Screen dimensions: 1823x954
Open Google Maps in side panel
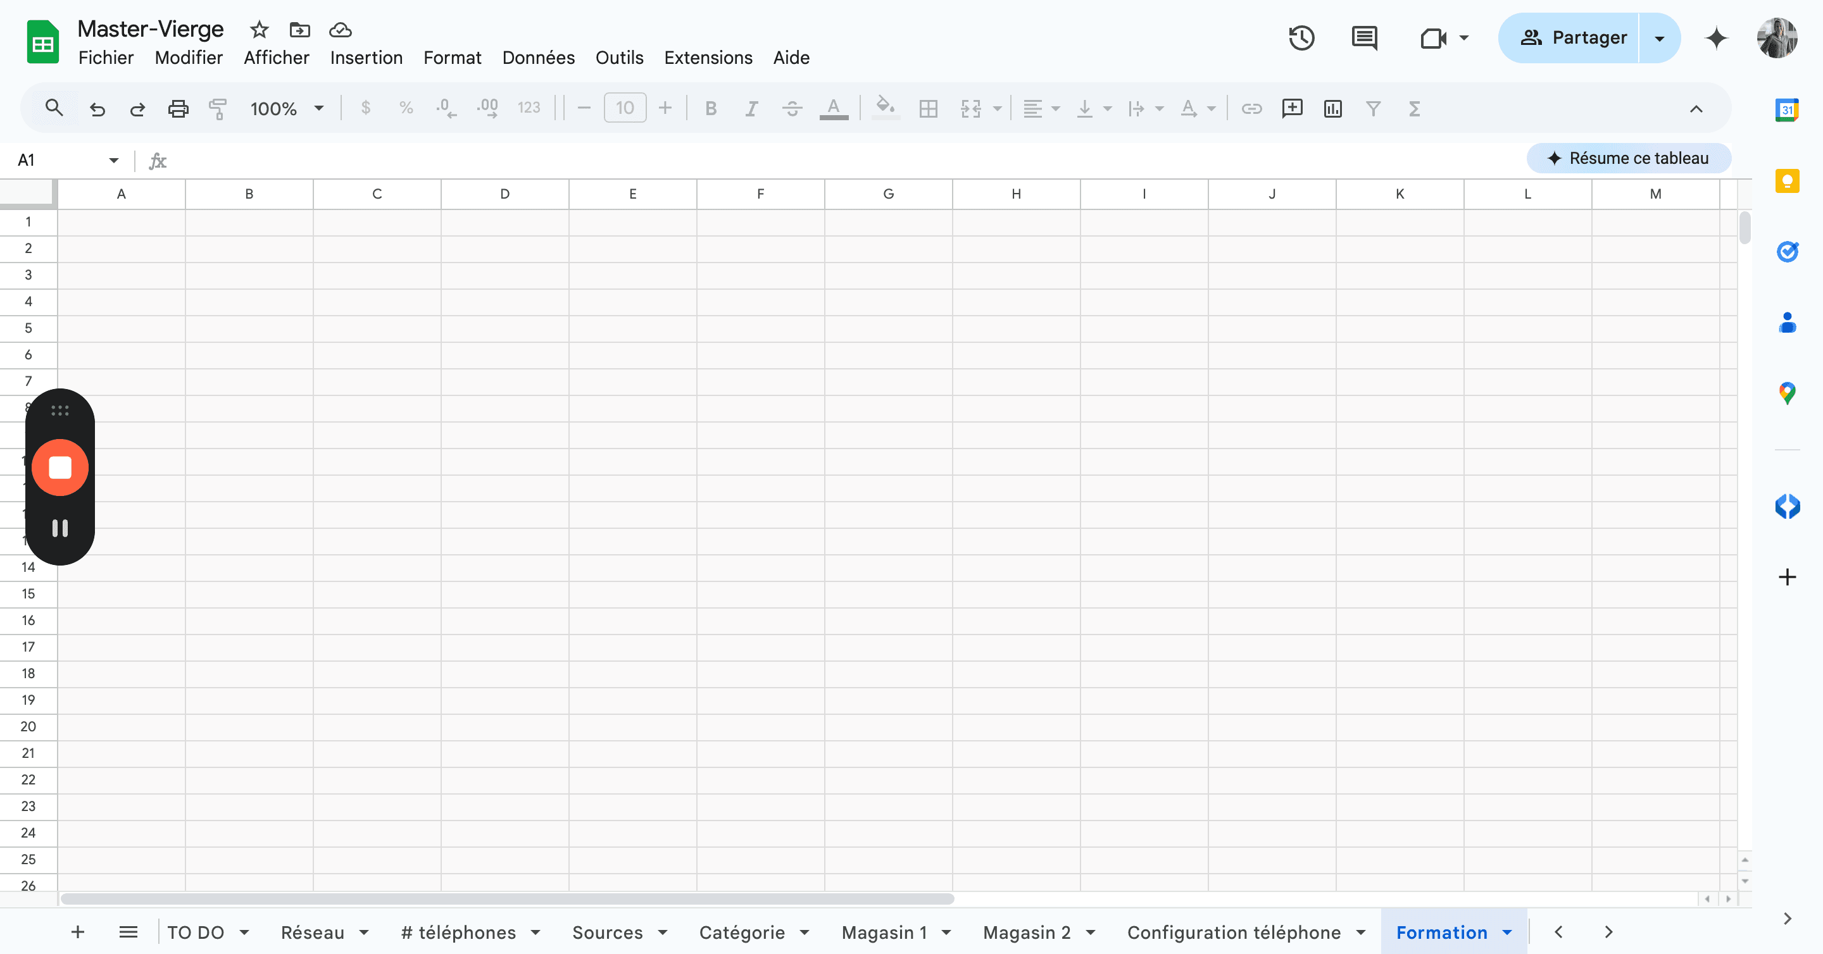pos(1787,393)
